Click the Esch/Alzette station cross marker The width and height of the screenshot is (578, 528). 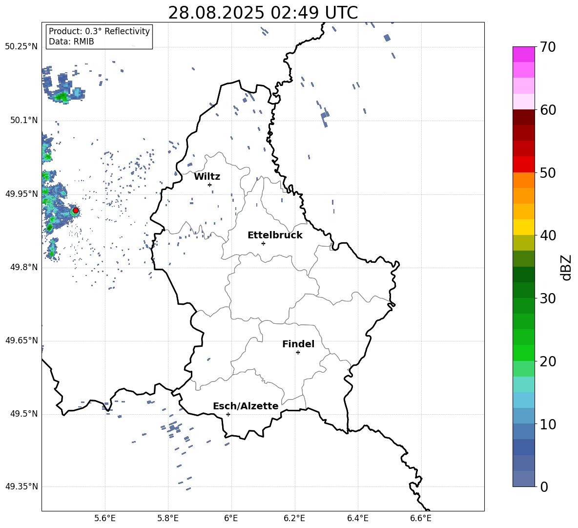(x=228, y=414)
